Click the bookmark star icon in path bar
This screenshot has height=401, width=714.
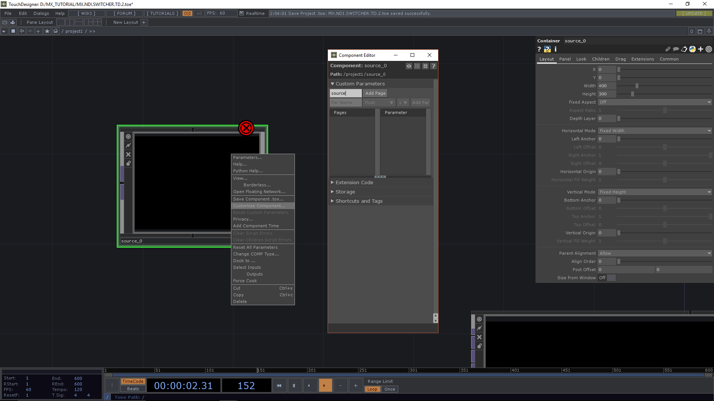click(47, 31)
